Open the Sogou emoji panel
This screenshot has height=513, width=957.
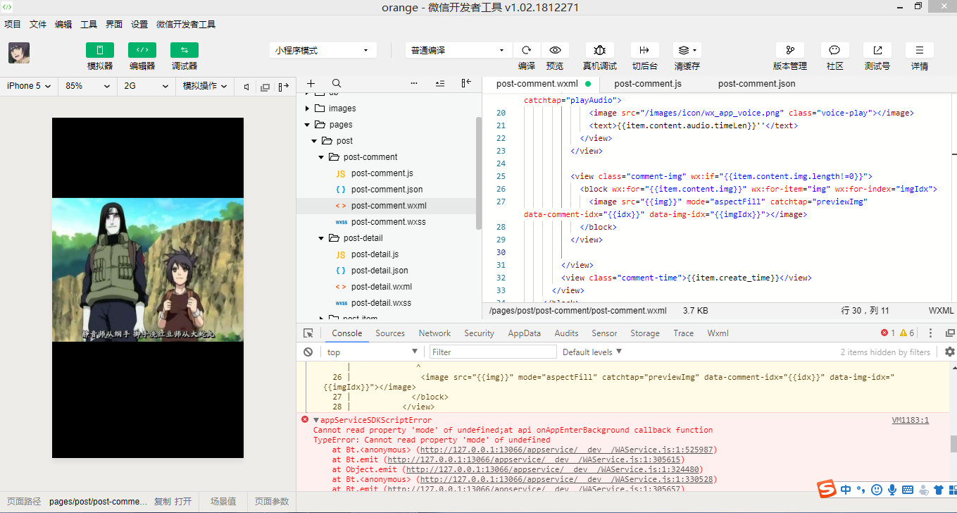(877, 490)
